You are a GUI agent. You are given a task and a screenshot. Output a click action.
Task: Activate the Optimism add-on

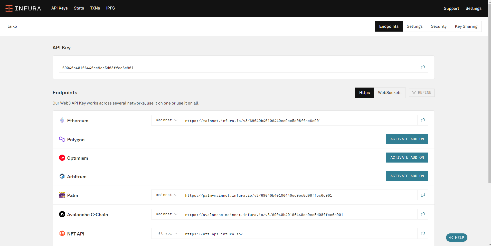point(407,157)
